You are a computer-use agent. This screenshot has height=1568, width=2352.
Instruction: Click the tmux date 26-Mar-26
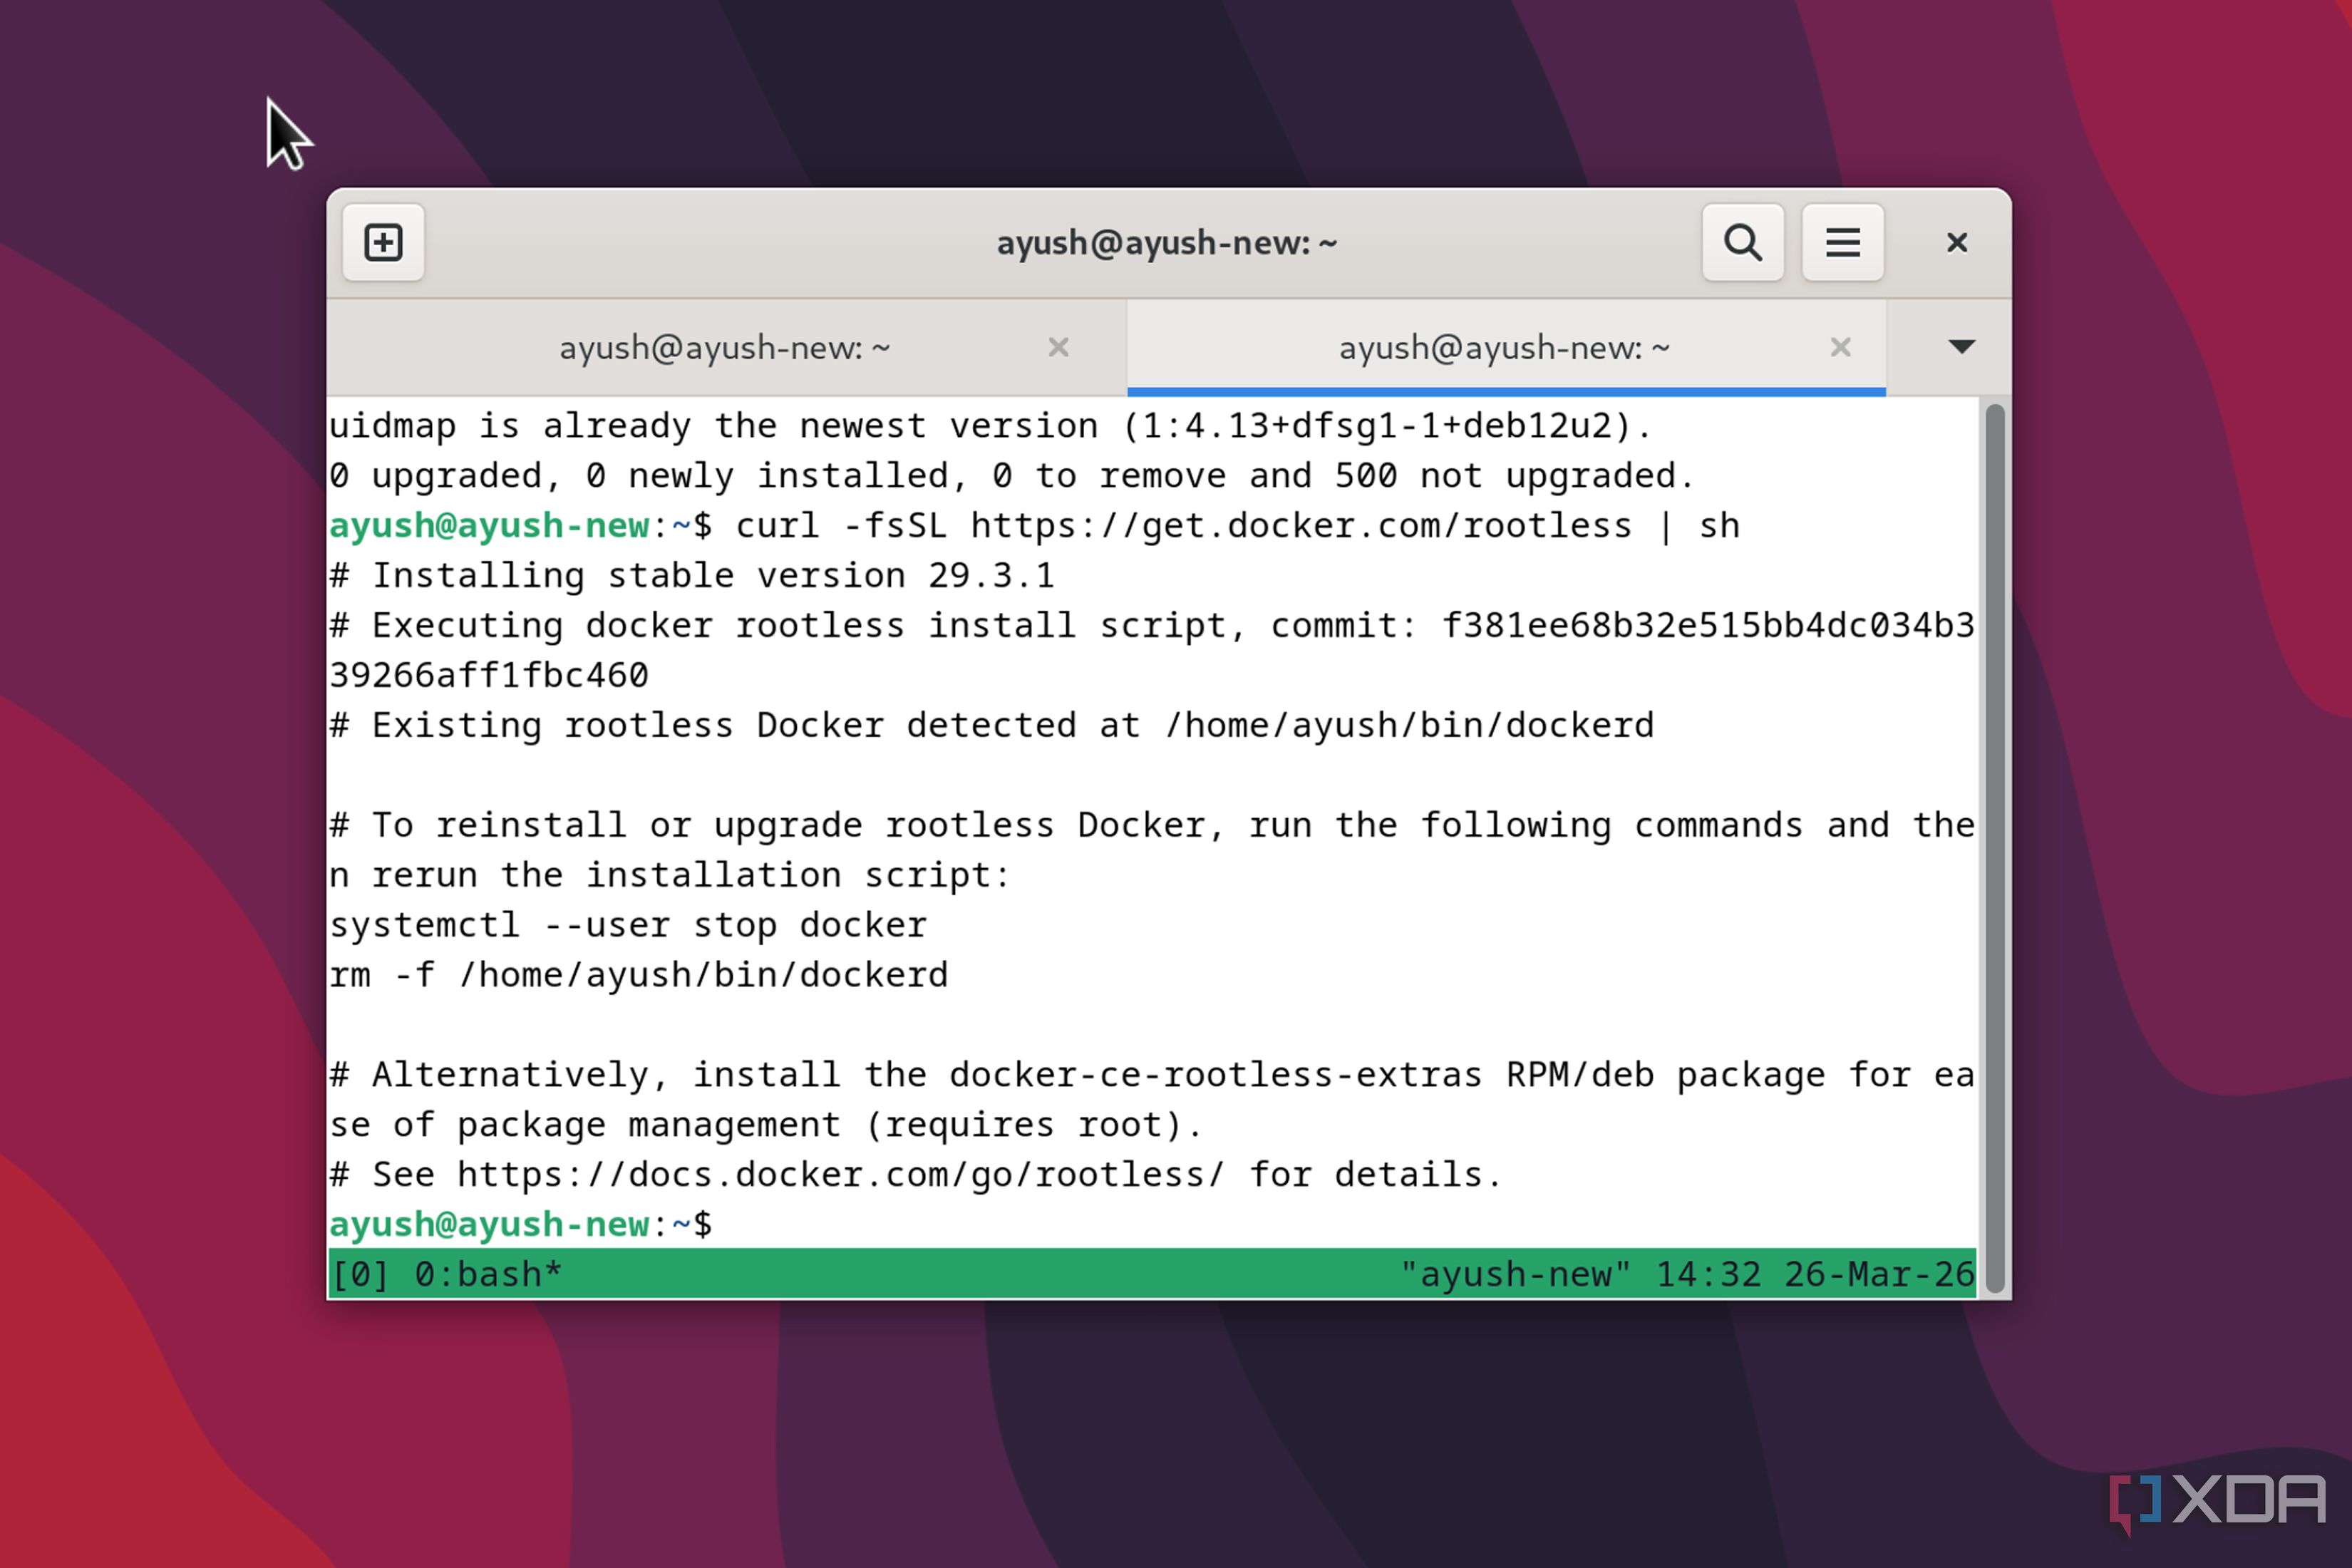[1879, 1275]
